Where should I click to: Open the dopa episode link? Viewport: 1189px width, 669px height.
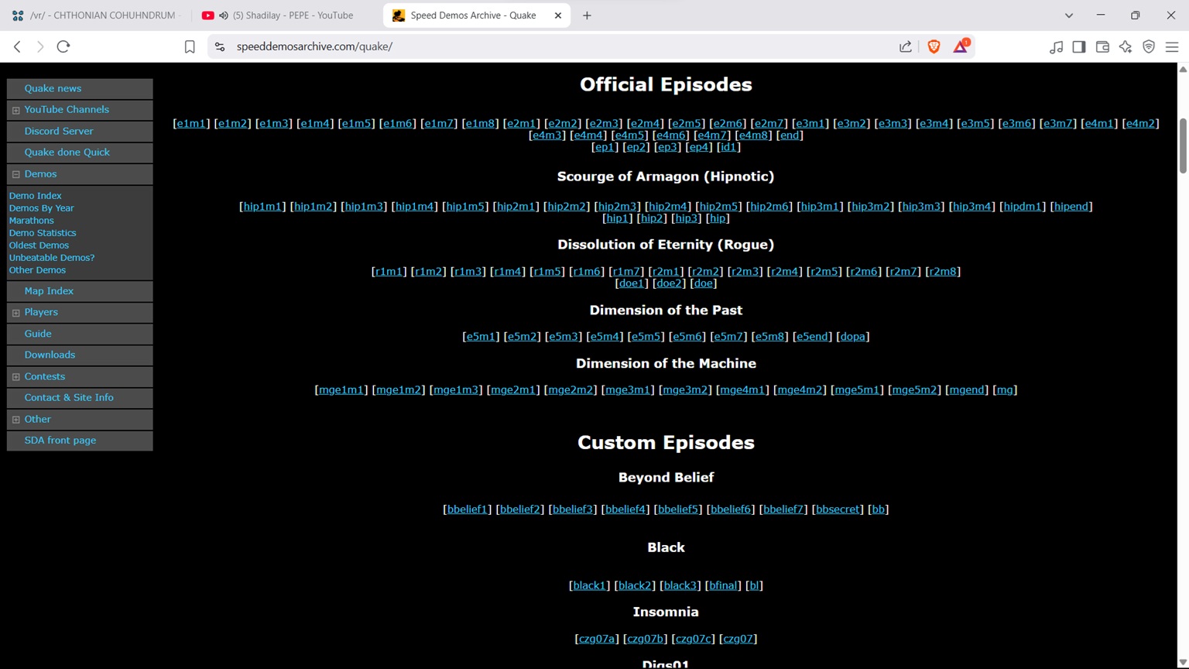[x=852, y=337]
